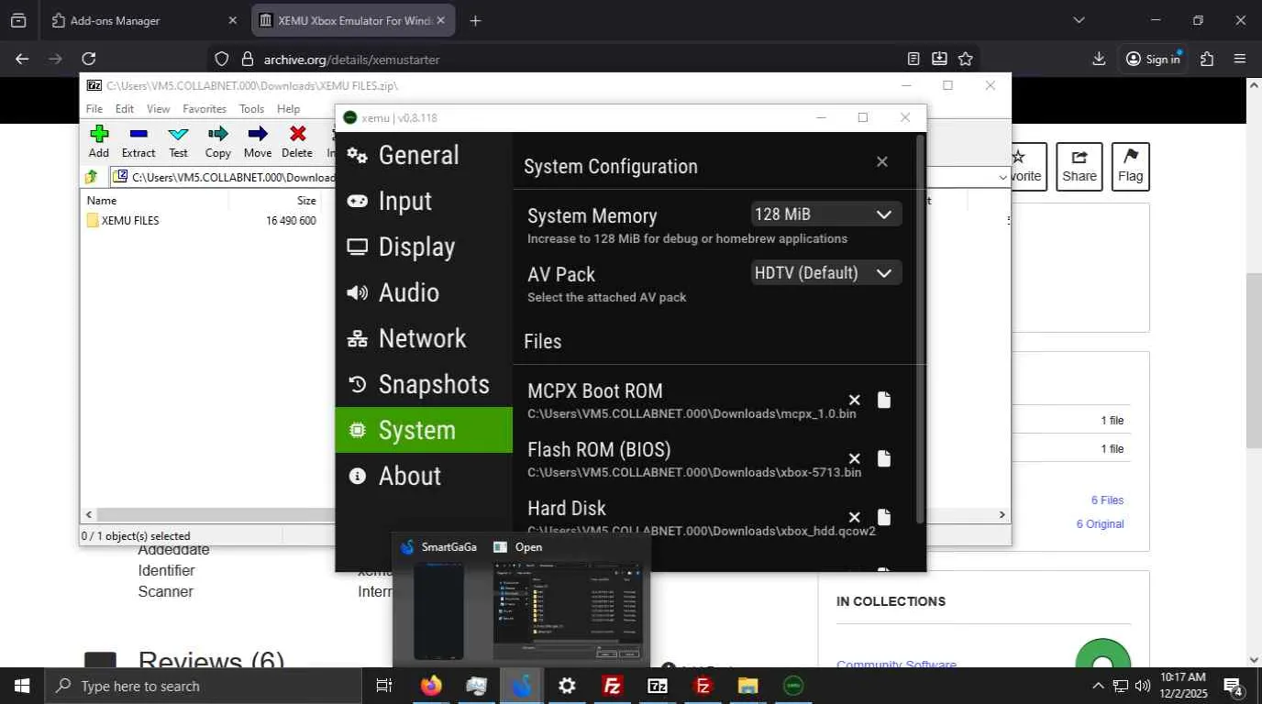Viewport: 1262px width, 704px height.
Task: Open the Windows Start menu
Action: (21, 686)
